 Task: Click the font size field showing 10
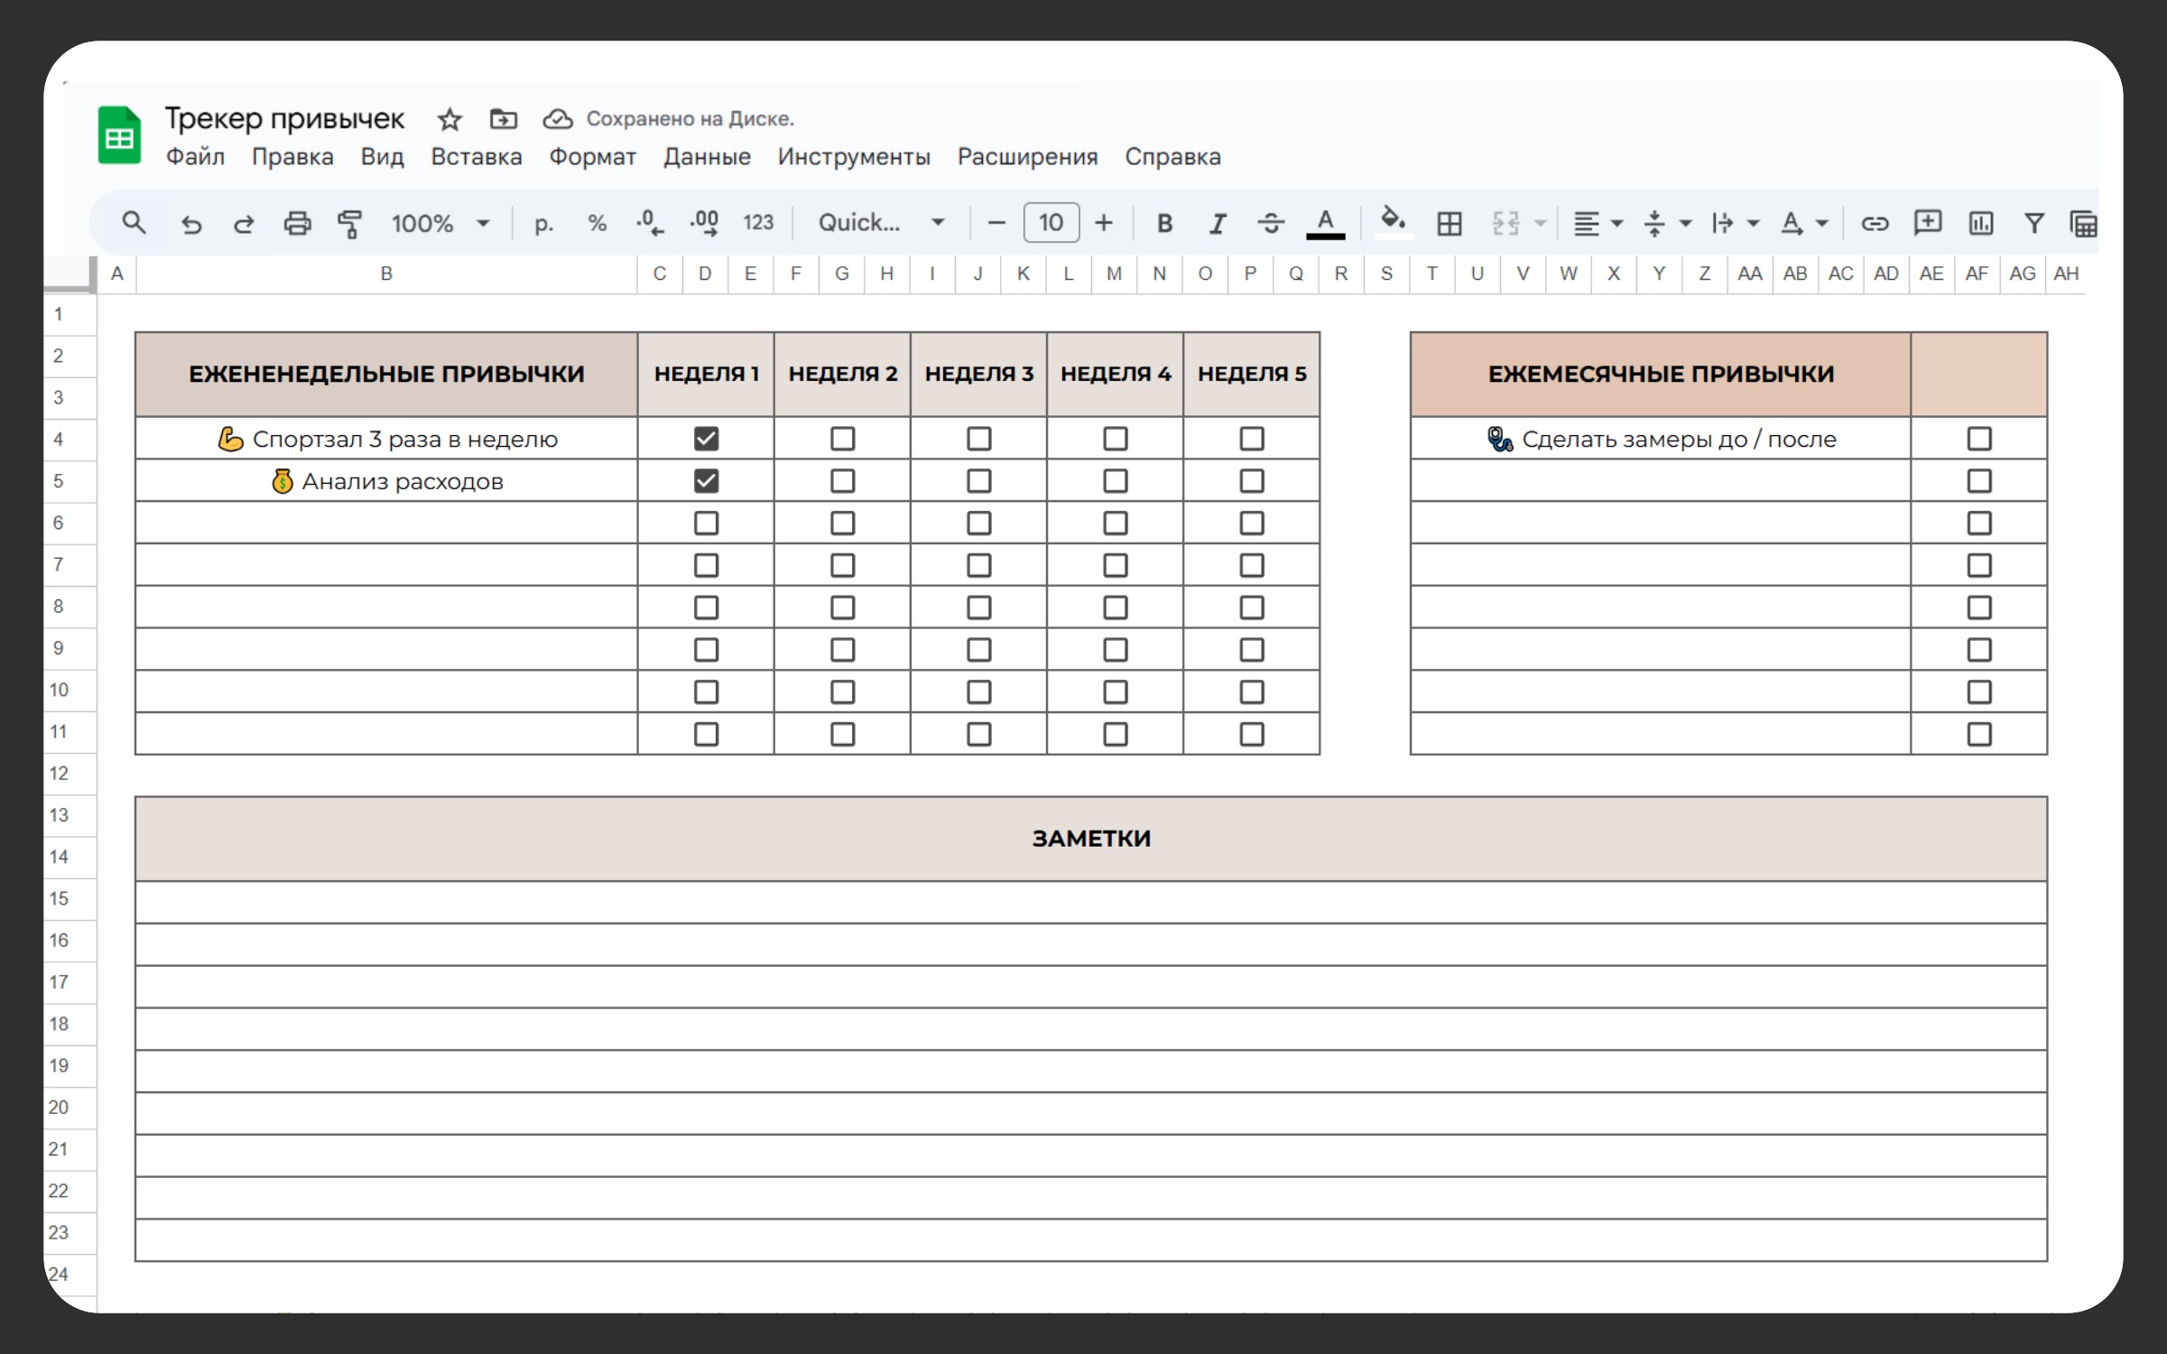point(1051,223)
